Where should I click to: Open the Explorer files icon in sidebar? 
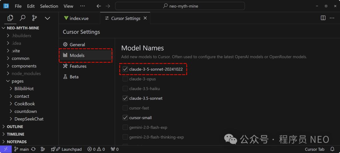(x=10, y=18)
